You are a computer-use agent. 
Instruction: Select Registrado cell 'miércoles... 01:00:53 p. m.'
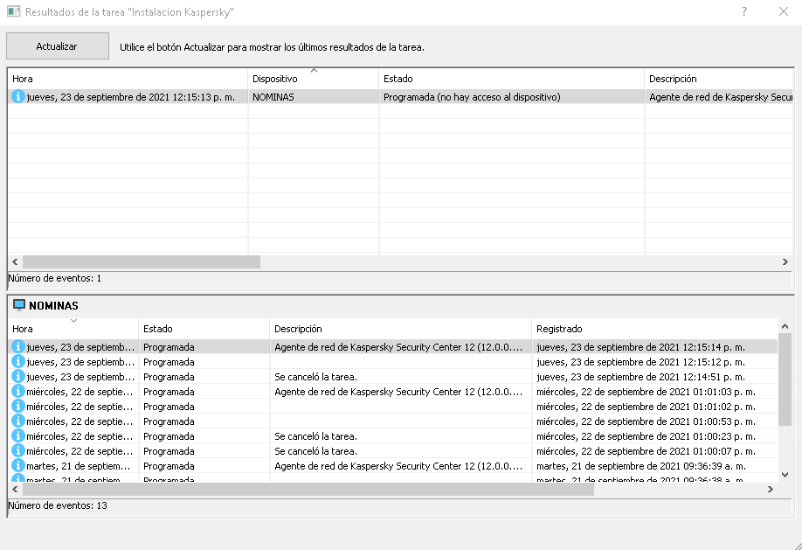(x=654, y=421)
